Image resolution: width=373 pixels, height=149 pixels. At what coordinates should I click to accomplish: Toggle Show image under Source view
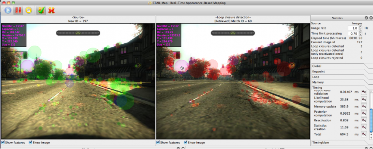pos(40,143)
